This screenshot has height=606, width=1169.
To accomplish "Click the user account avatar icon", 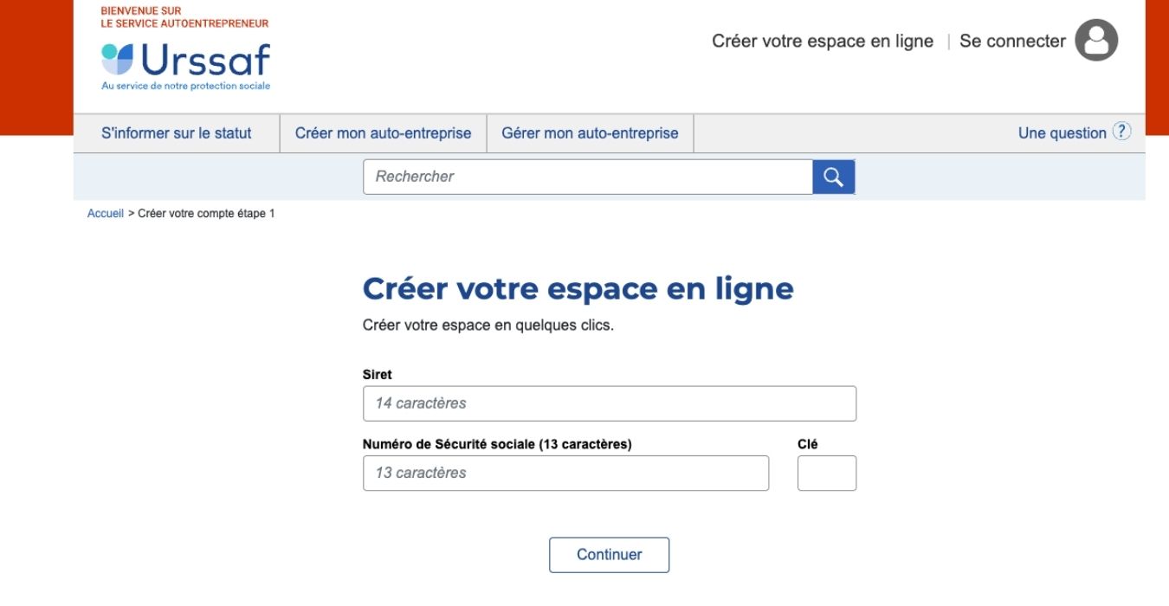I will coord(1095,39).
